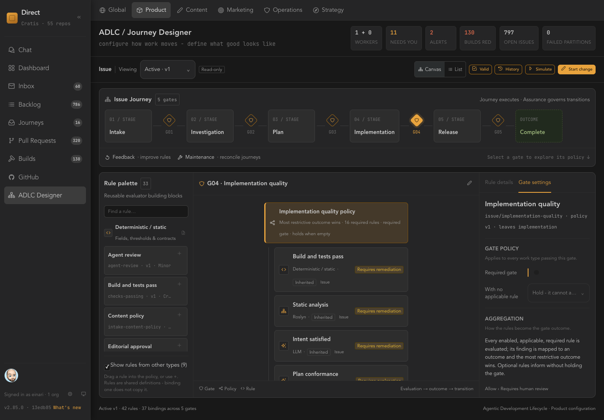Switch to Canvas view
604x420 pixels.
430,69
